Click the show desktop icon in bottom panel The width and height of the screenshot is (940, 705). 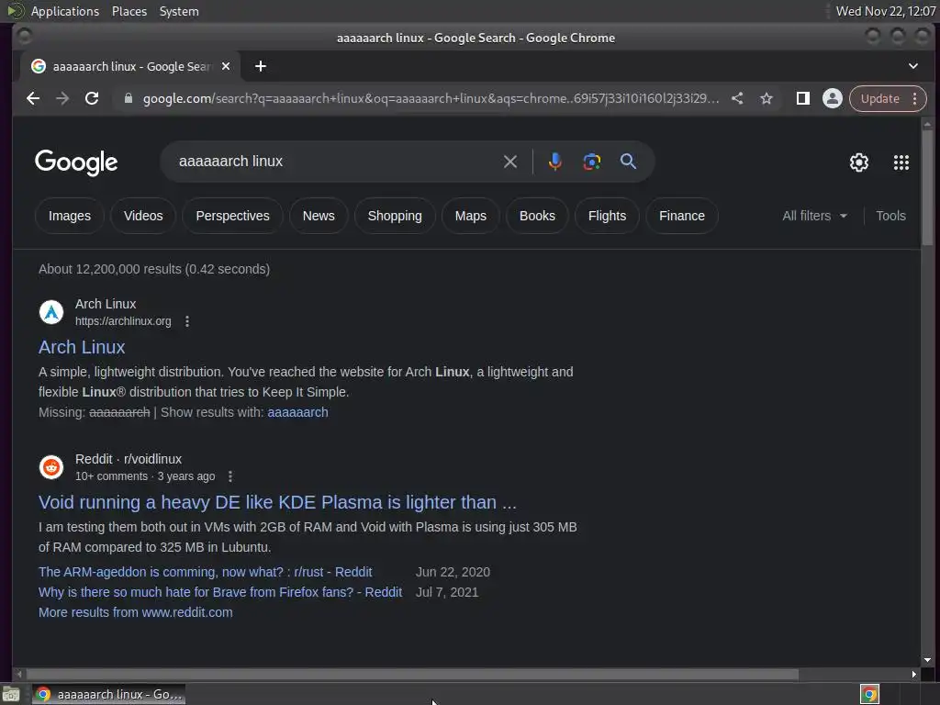11,695
